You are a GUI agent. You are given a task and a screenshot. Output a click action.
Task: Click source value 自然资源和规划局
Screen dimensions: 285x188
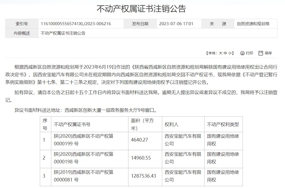coord(253,24)
